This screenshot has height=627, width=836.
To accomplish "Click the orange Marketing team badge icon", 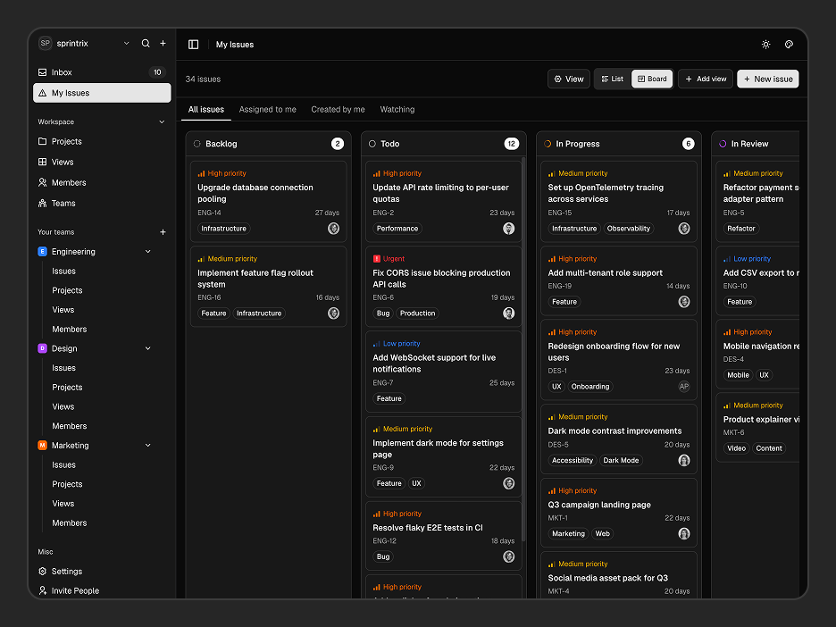I will [43, 445].
